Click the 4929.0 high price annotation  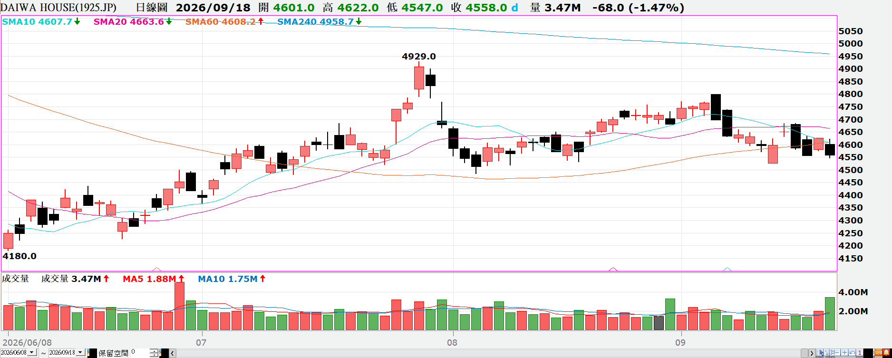point(418,57)
